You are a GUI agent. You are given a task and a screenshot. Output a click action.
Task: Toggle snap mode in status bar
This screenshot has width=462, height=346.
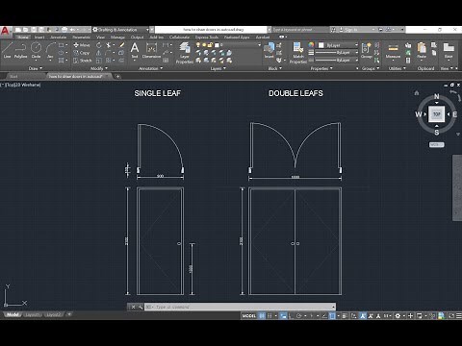[269, 316]
